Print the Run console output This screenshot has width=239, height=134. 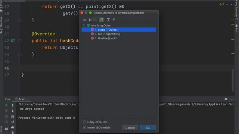tap(13, 127)
